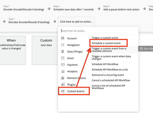Click the Email envelope icon
Image resolution: width=153 pixels, height=113 pixels.
tap(63, 58)
